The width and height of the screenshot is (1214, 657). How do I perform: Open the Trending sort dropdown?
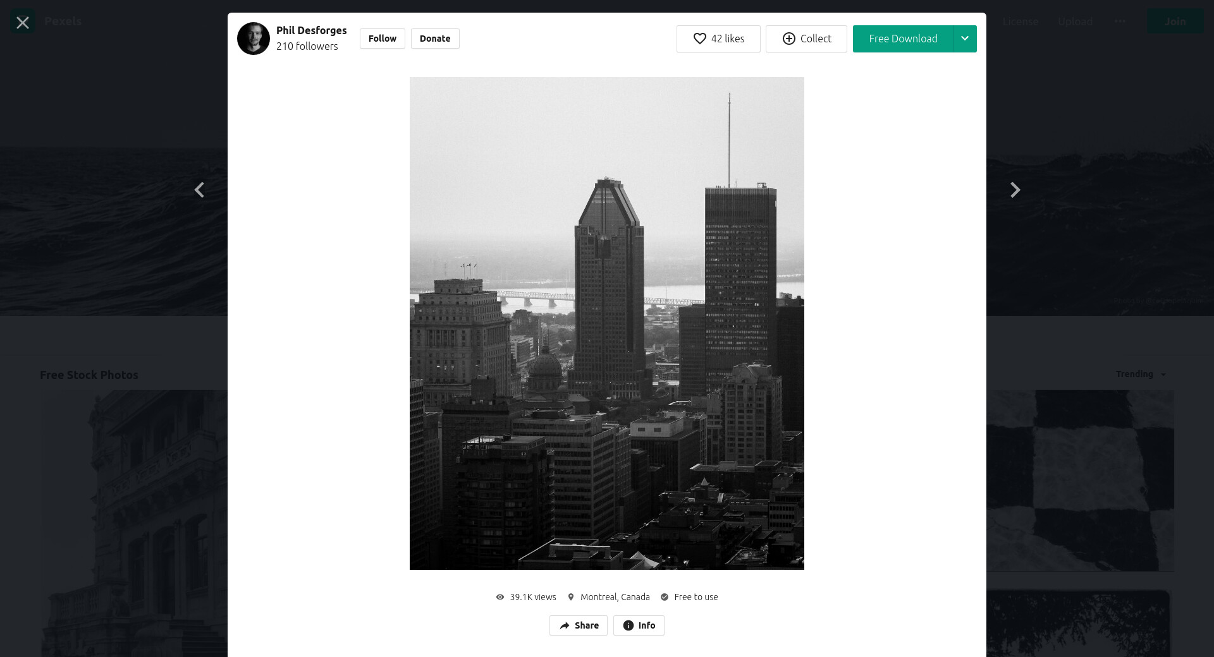pyautogui.click(x=1140, y=374)
